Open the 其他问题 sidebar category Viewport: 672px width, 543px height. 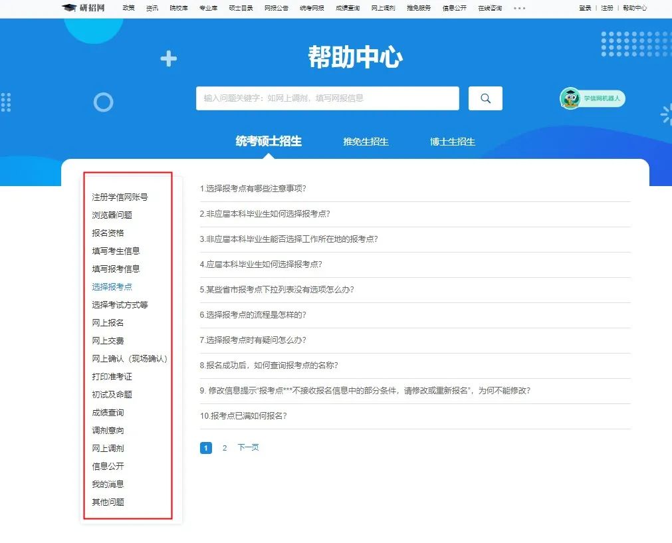click(108, 502)
